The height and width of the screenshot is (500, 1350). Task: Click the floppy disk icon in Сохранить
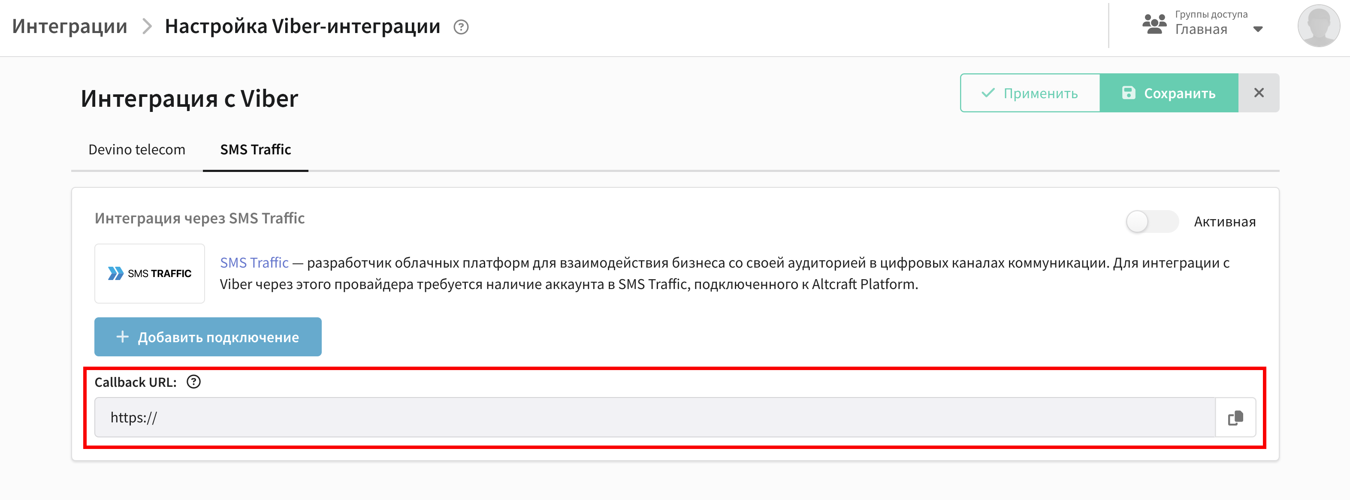coord(1128,93)
